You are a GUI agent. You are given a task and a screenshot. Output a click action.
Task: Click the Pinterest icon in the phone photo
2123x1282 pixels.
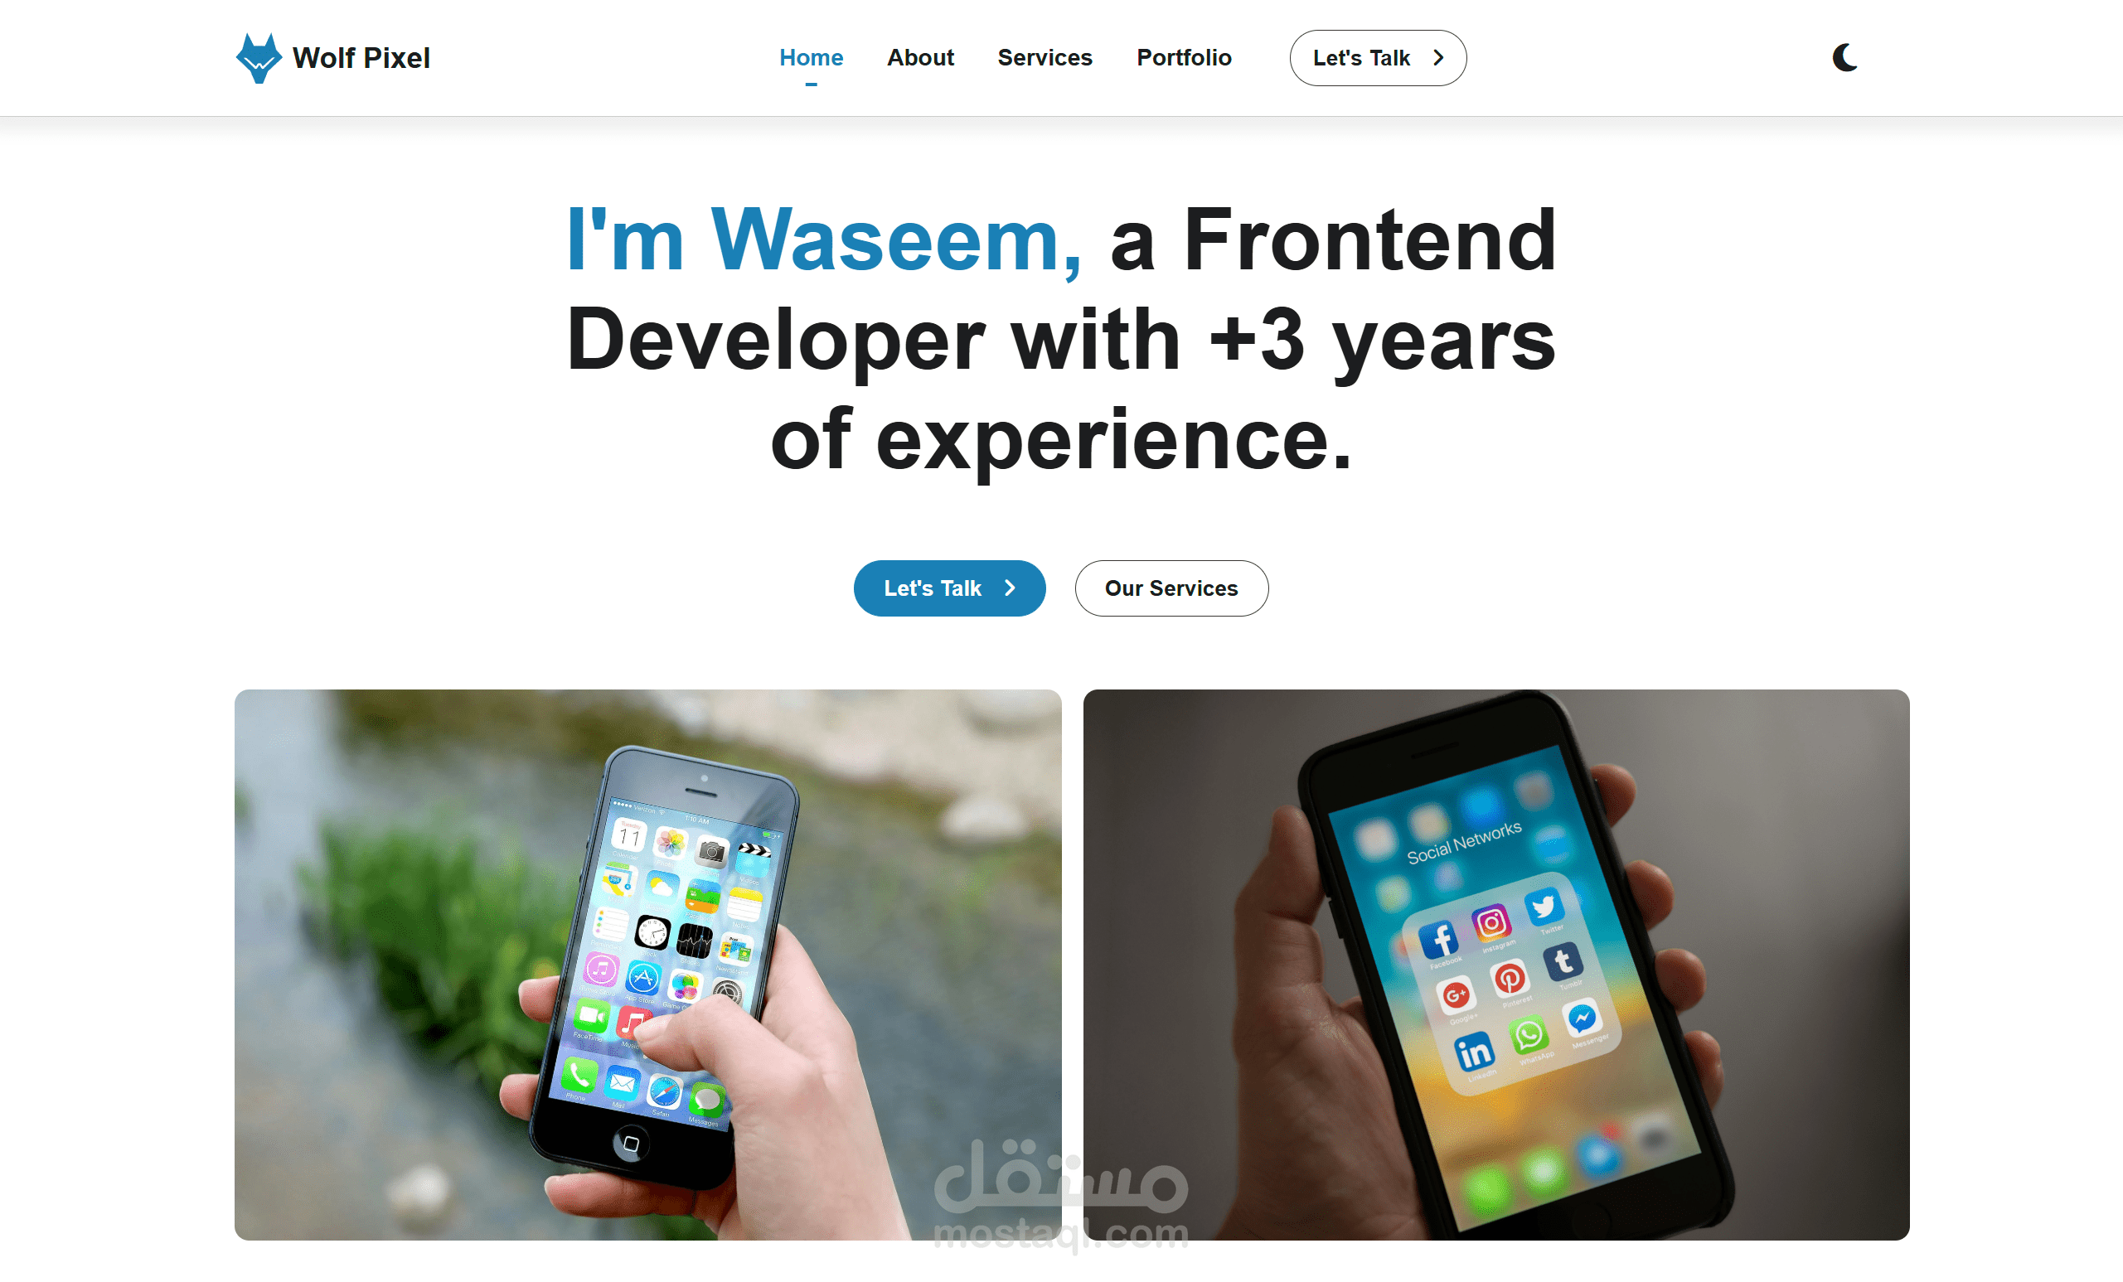pos(1509,978)
